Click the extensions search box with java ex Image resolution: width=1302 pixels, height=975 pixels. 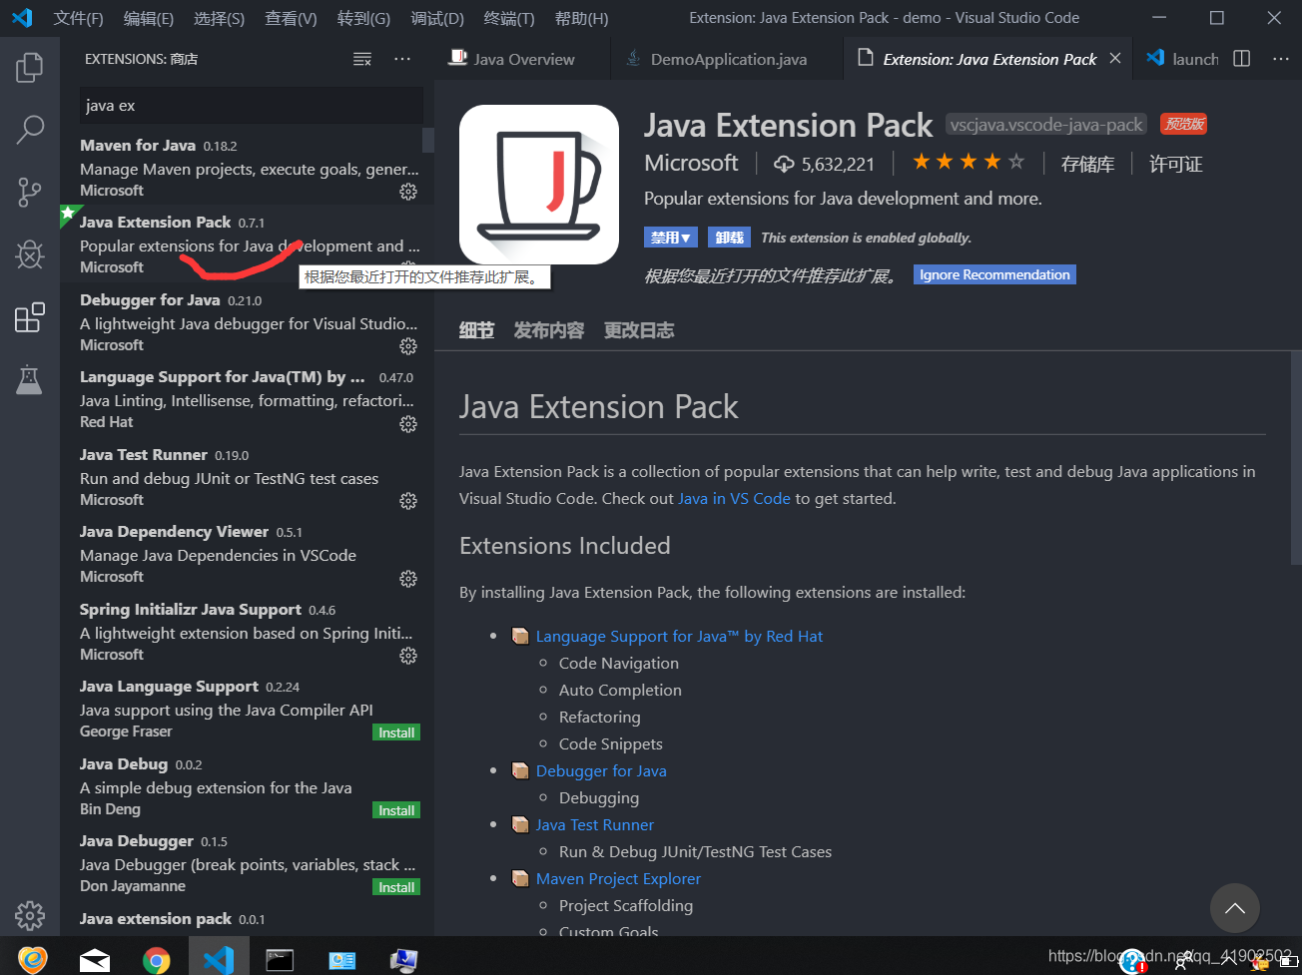point(251,106)
